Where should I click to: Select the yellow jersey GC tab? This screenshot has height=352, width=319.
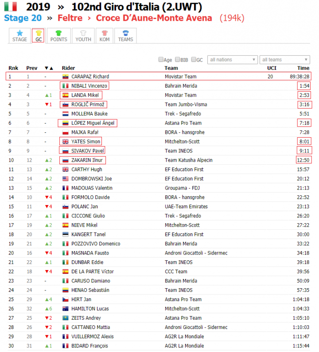(x=38, y=36)
